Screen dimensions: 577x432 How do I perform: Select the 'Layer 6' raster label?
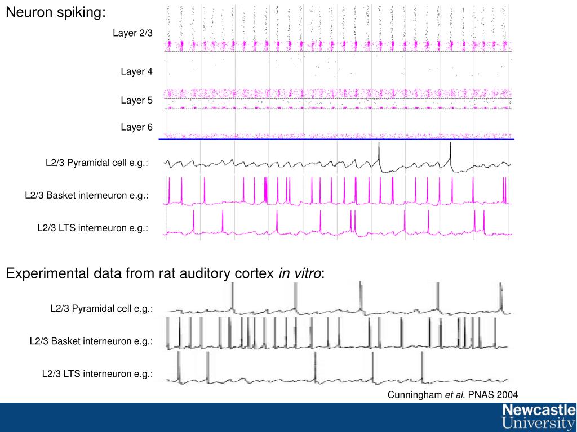(136, 127)
